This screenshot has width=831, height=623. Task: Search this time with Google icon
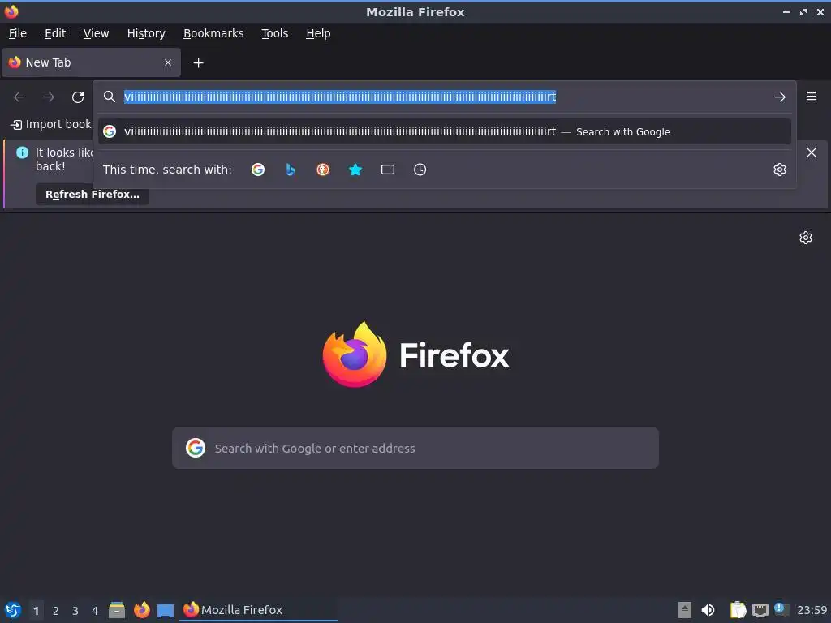tap(258, 170)
